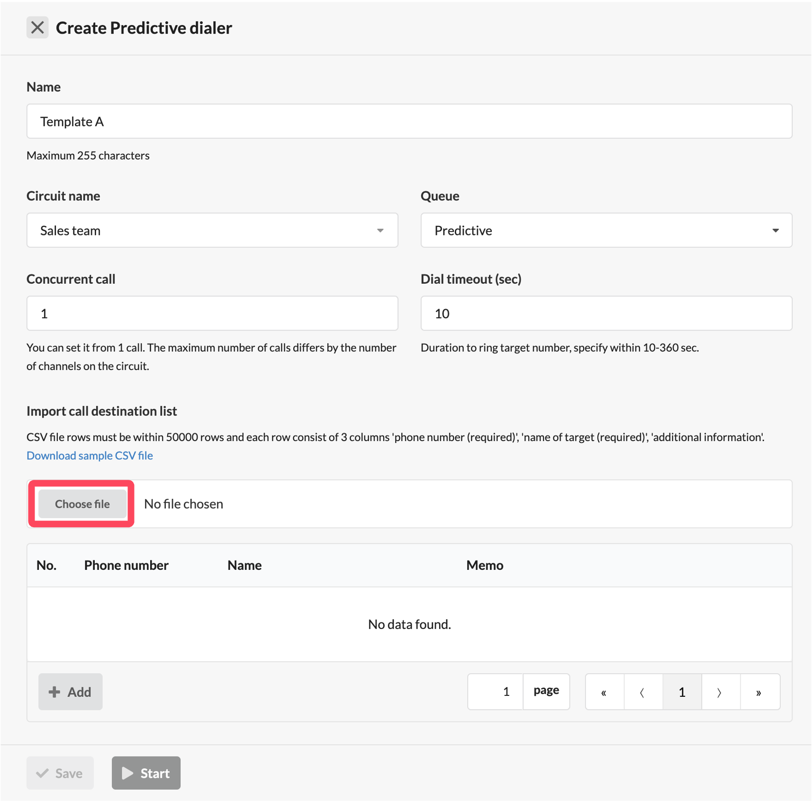The image size is (812, 801).
Task: Click the Dial timeout input field
Action: point(606,313)
